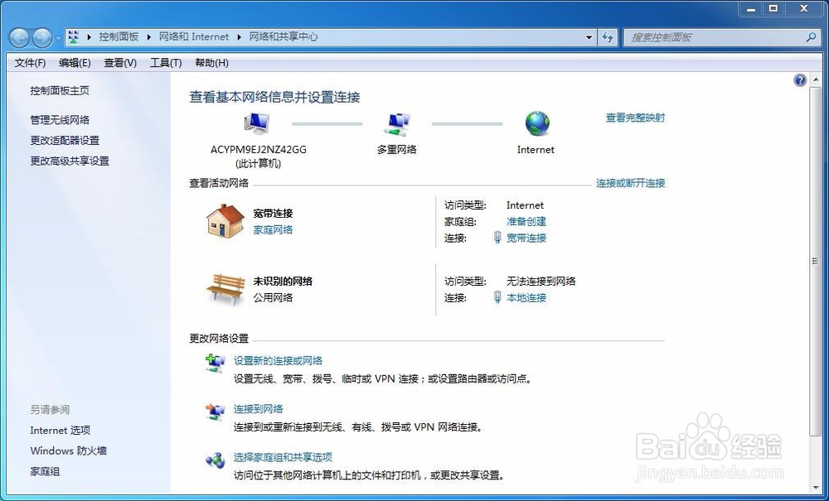The width and height of the screenshot is (829, 501).
Task: 点击左上角的后退箭头
Action: tap(18, 36)
